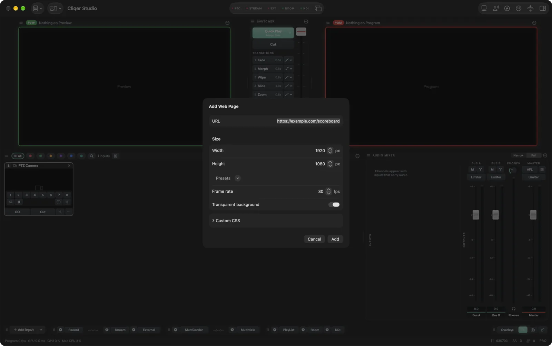Viewport: 552px width, 346px height.
Task: Open the Add Input dropdown arrow
Action: (41, 330)
